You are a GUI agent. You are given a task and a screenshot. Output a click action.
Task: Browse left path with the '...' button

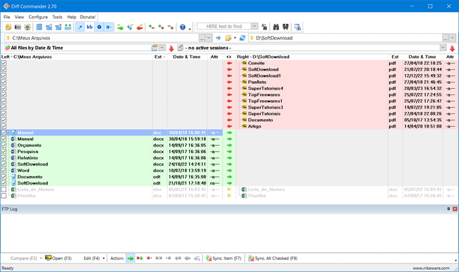[x=202, y=38]
